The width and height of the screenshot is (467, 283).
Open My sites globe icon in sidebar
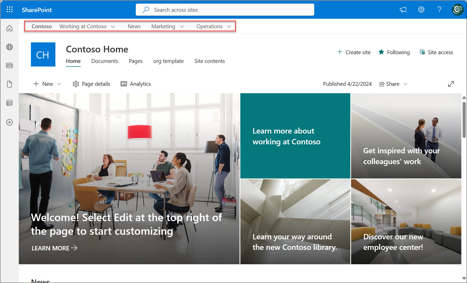pos(9,47)
